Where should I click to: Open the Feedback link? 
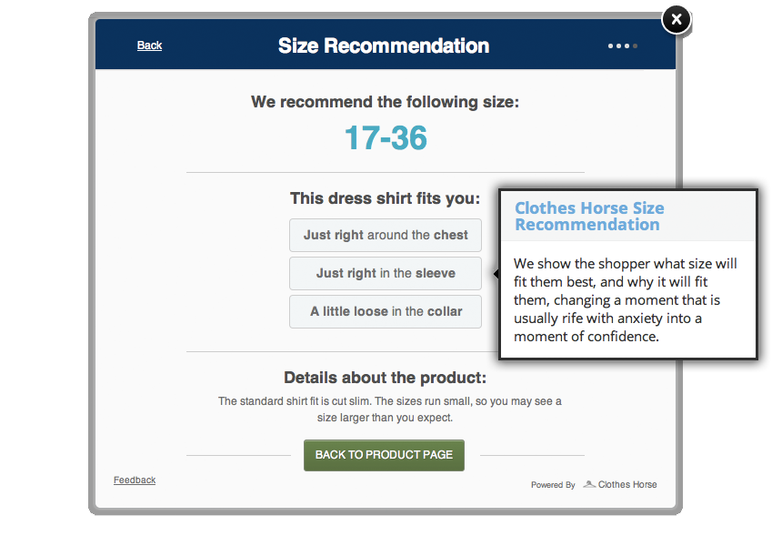(x=135, y=480)
